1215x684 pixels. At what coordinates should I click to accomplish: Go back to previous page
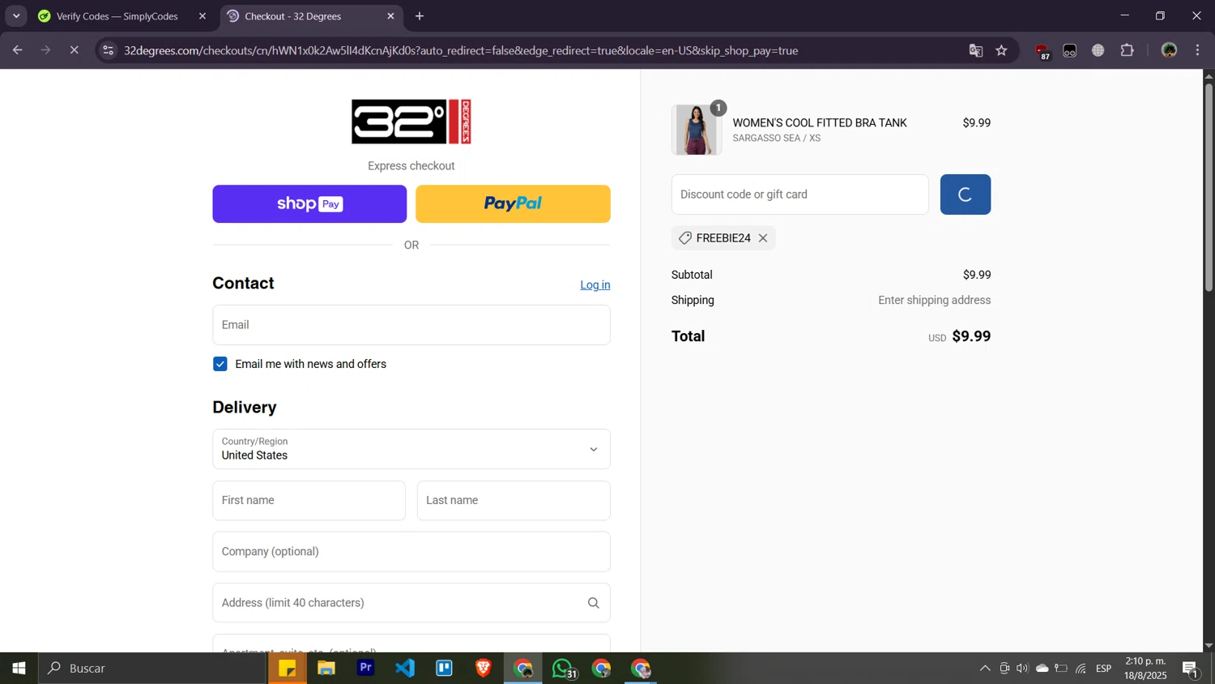(x=17, y=50)
